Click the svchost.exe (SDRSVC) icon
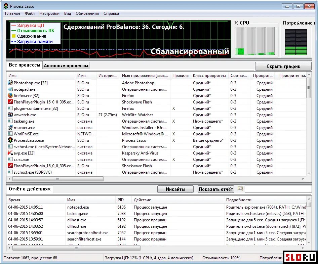The width and height of the screenshot is (318, 264). 10,172
